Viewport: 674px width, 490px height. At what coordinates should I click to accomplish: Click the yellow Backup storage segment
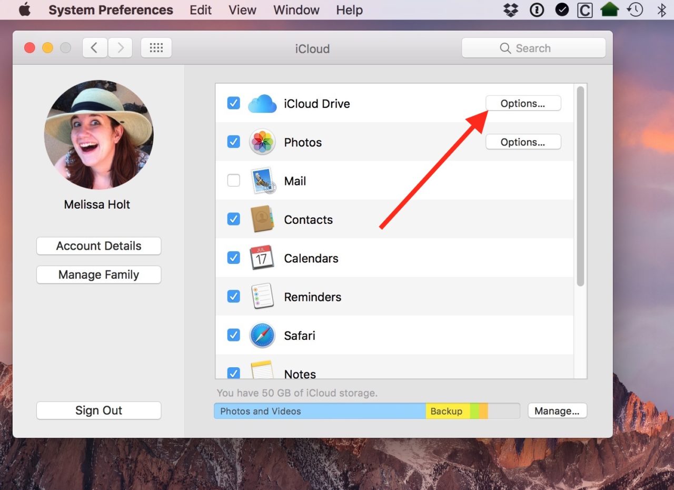[448, 411]
